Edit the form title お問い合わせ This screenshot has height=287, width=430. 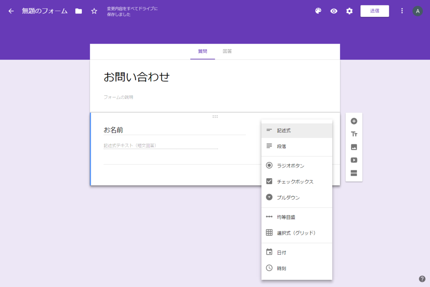click(x=136, y=77)
